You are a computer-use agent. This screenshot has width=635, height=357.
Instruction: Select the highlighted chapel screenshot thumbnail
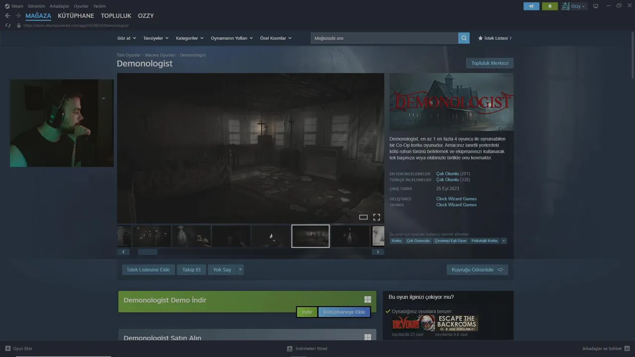coord(311,236)
